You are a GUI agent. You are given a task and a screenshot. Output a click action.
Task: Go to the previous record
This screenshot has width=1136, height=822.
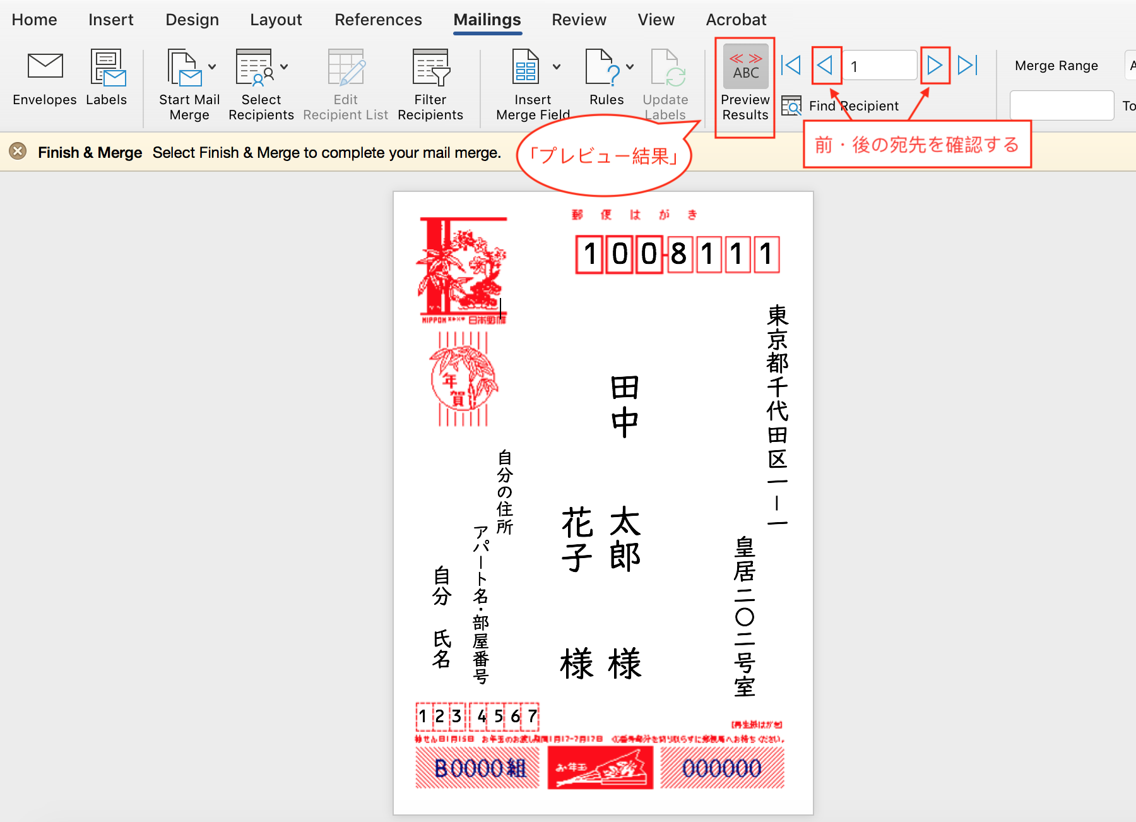(825, 65)
